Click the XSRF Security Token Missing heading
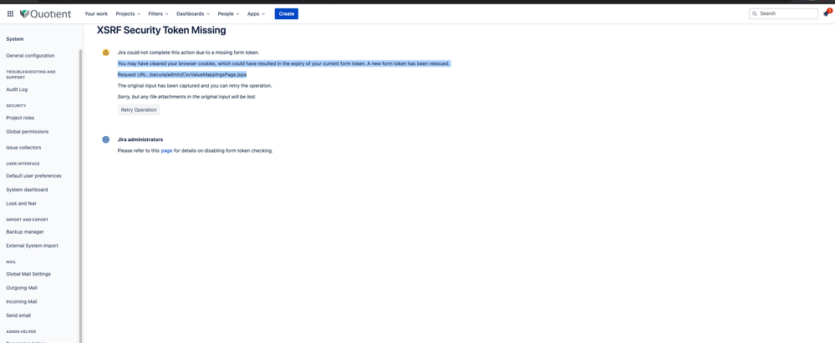Screen dimensions: 835x343 tap(161, 30)
